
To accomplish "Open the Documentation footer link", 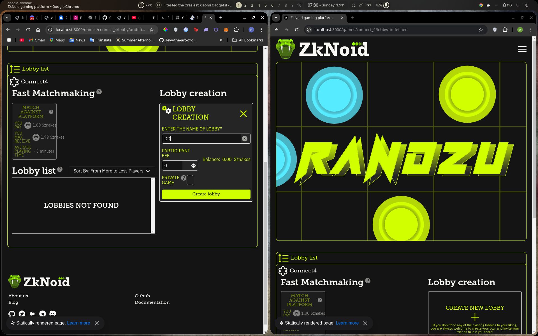I will [x=152, y=302].
